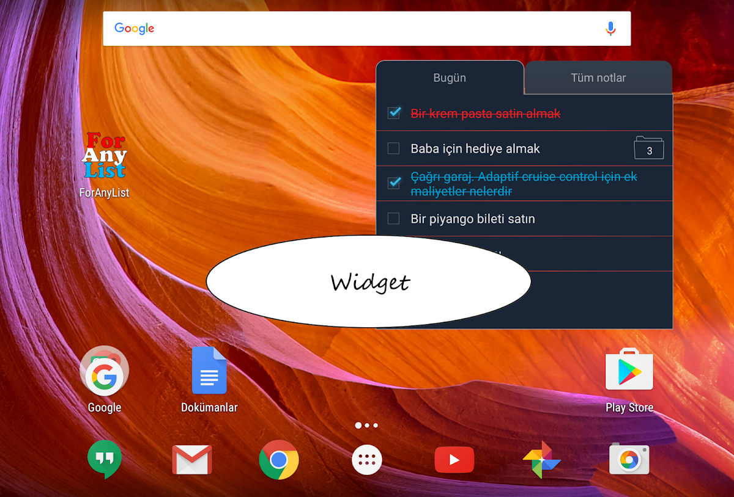Tap the Google voice search microphone
The height and width of the screenshot is (497, 734).
[x=610, y=29]
